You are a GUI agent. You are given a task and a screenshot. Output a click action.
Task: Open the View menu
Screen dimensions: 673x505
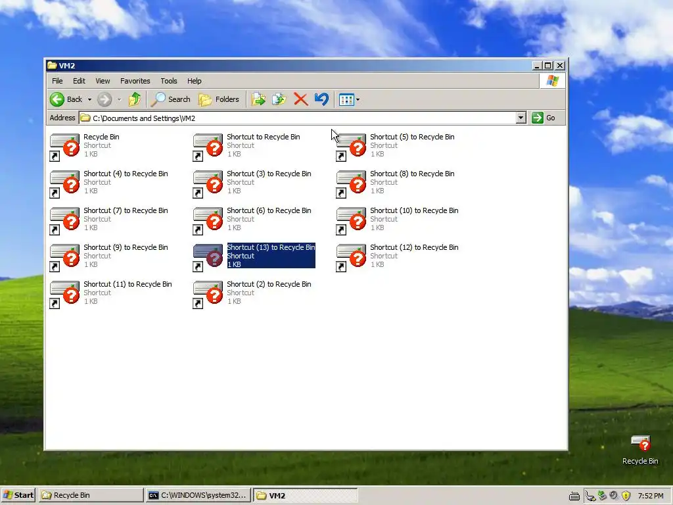103,81
